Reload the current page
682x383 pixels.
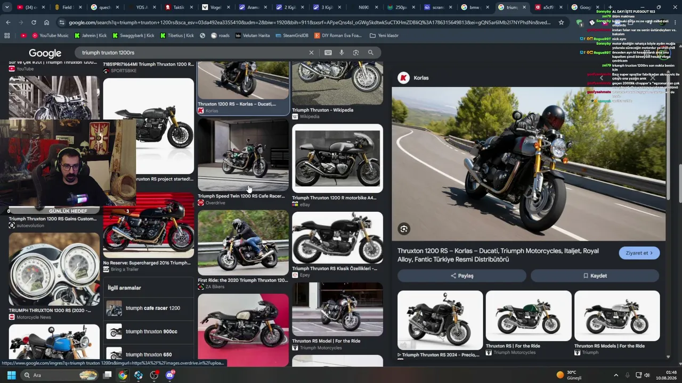tap(34, 22)
